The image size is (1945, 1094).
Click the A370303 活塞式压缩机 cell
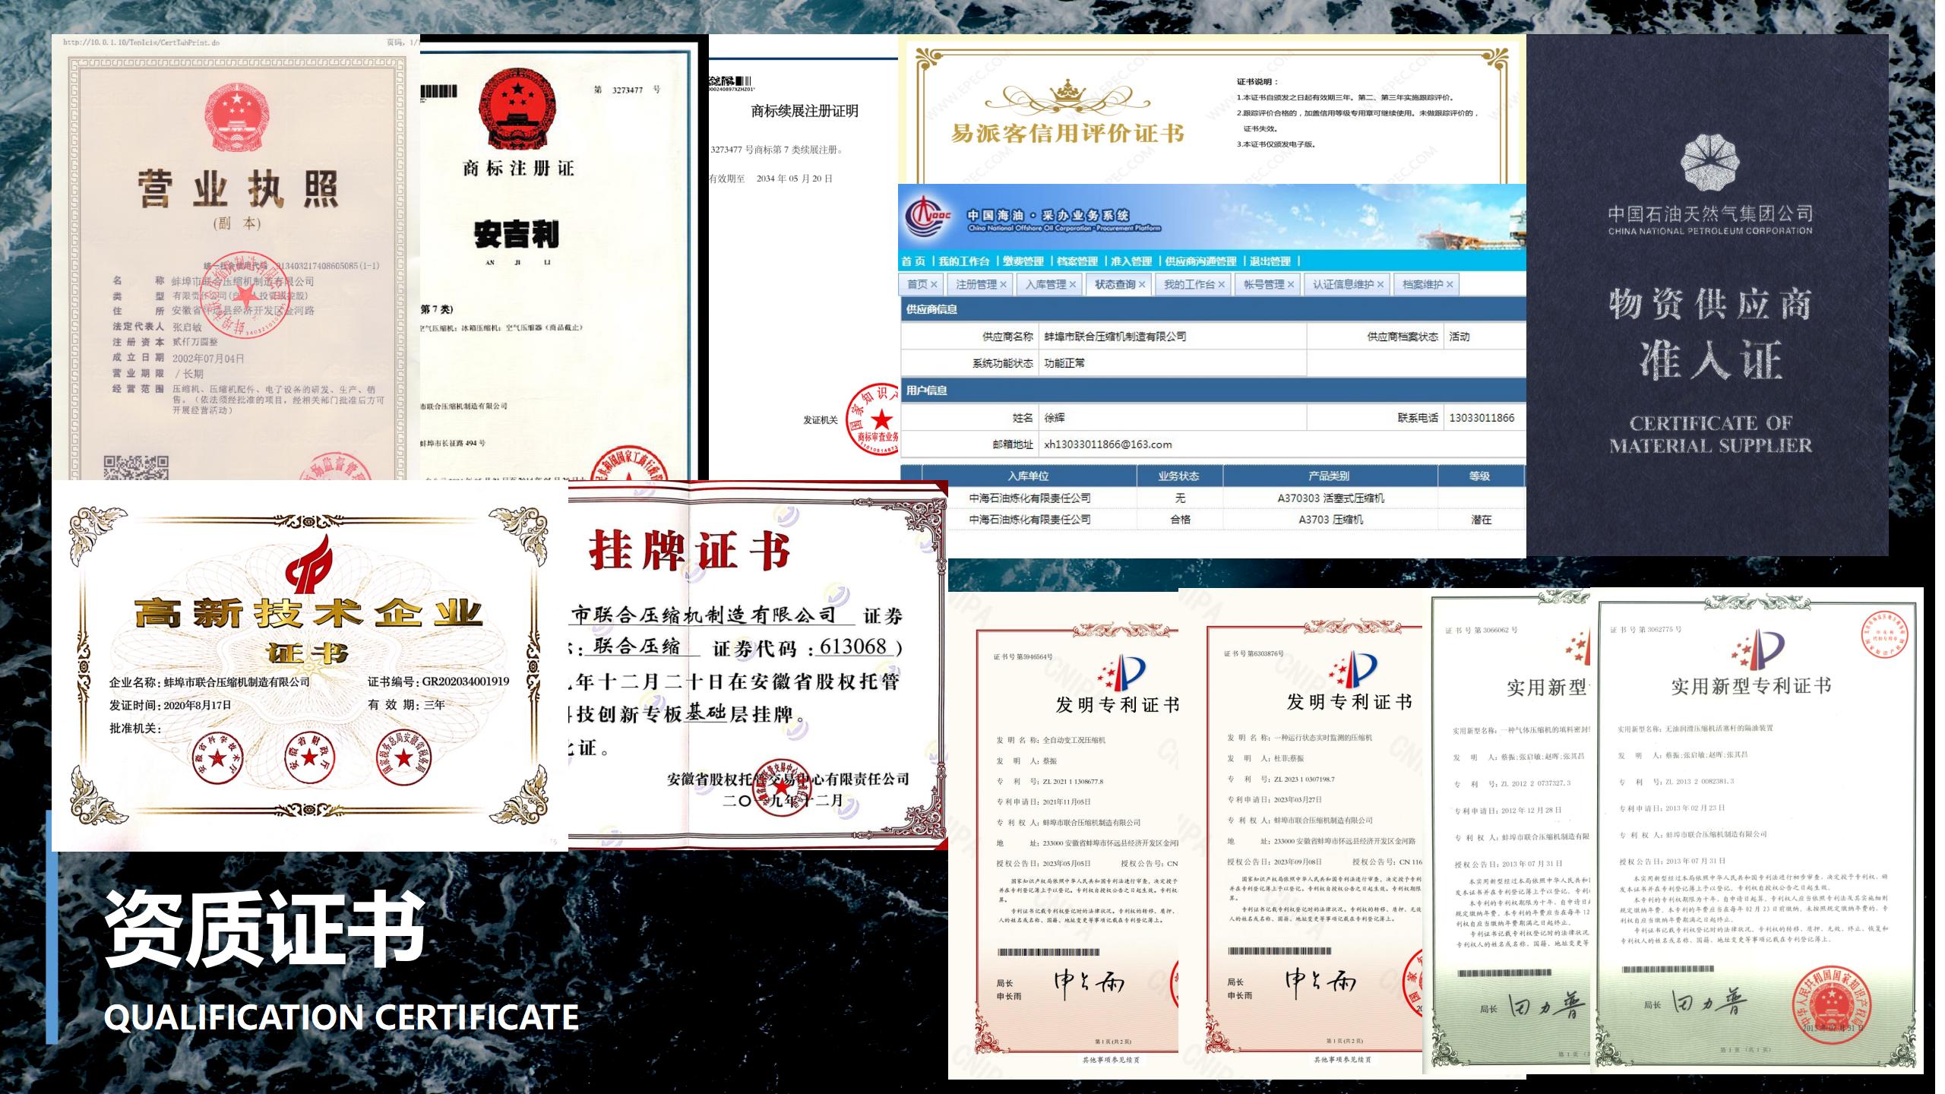tap(1331, 498)
